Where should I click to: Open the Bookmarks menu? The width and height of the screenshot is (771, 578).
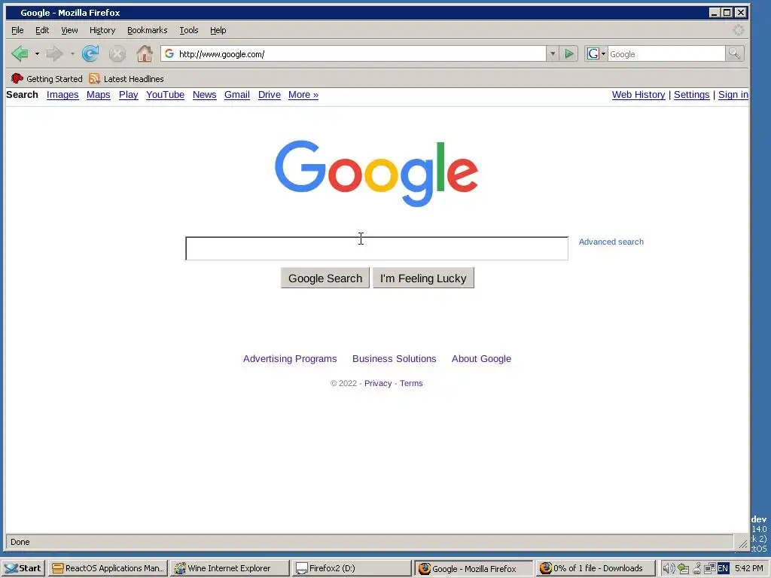147,30
